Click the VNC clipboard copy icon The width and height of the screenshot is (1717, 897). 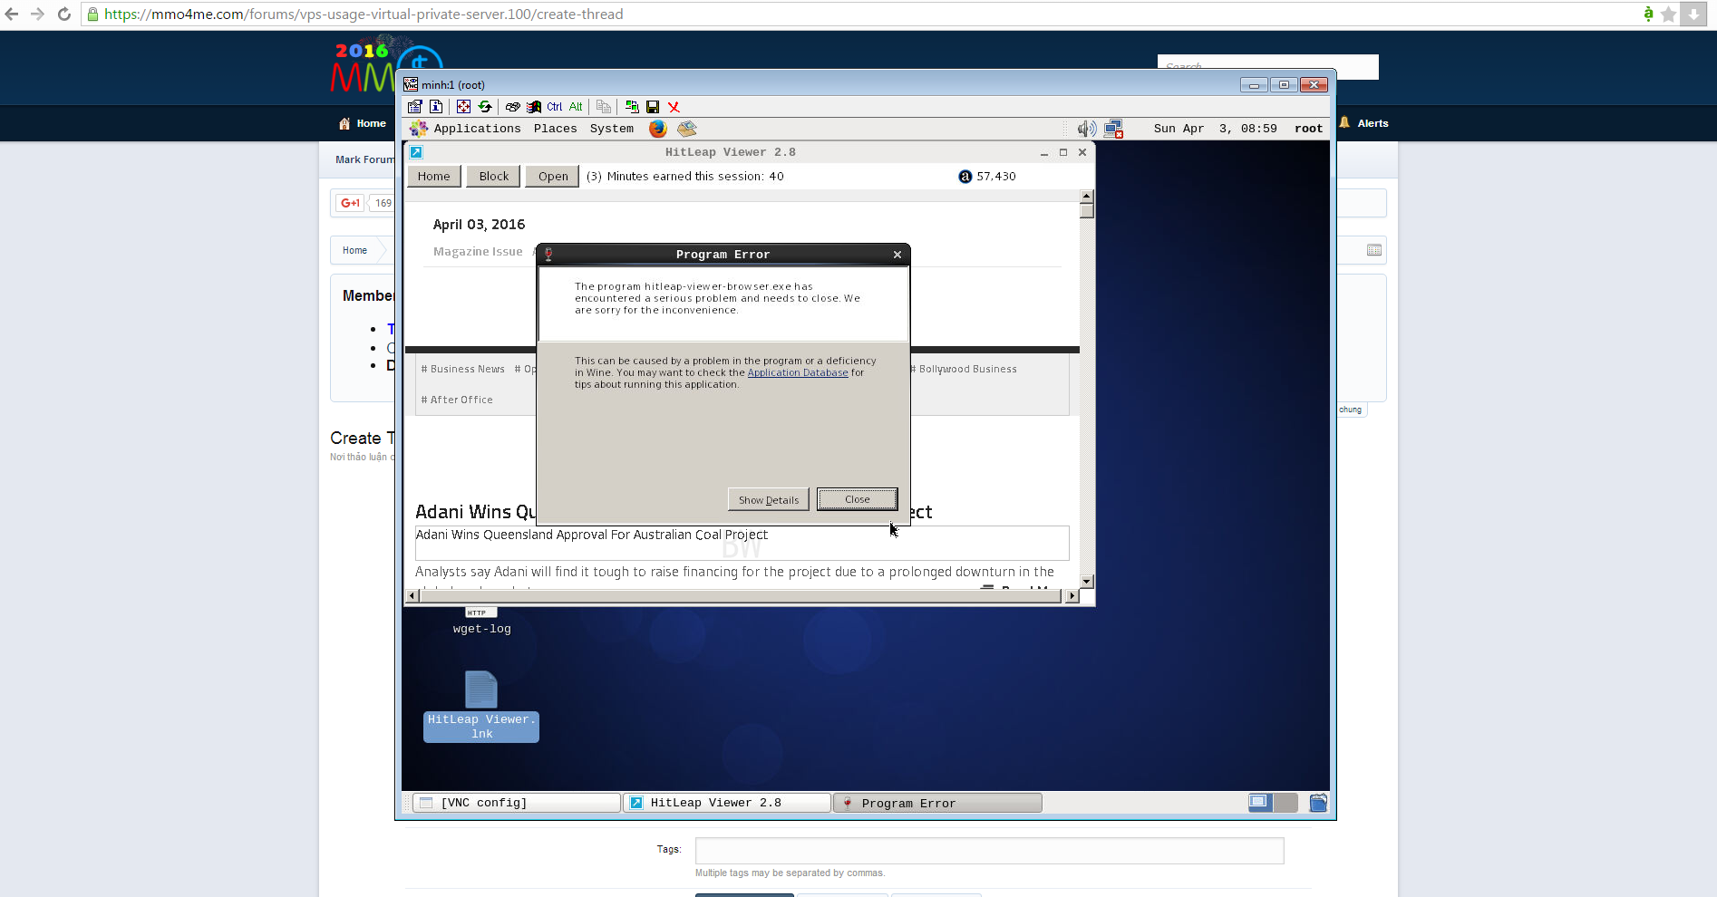(x=604, y=107)
